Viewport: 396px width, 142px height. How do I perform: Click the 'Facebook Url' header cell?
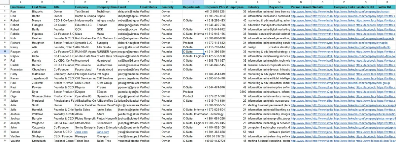coord(366,7)
